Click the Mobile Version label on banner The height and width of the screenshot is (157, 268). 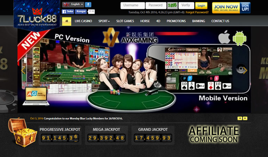coord(223,98)
